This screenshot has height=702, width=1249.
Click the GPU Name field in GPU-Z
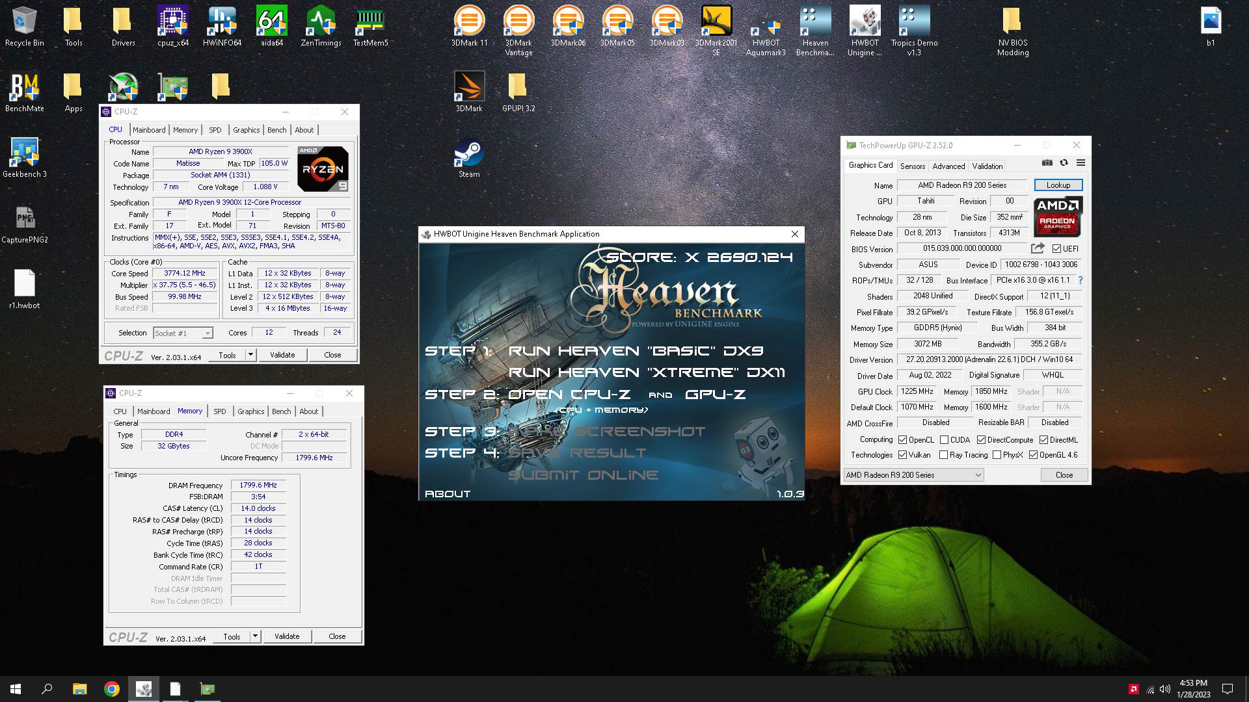pos(961,185)
